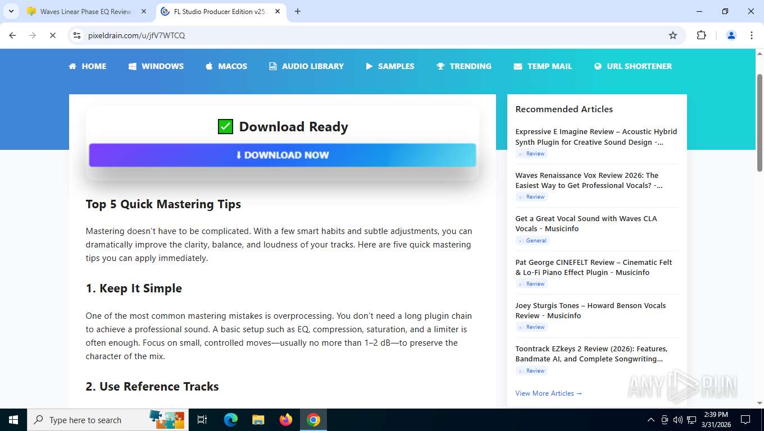Screen dimensions: 764x431
Task: Open the SAMPLES nav section
Action: coord(390,66)
